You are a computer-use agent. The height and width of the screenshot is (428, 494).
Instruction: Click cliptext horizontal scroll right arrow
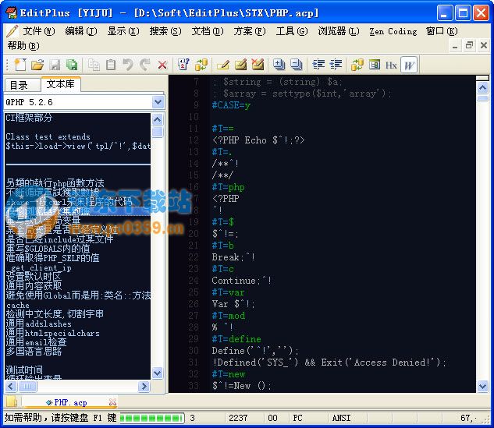click(144, 386)
